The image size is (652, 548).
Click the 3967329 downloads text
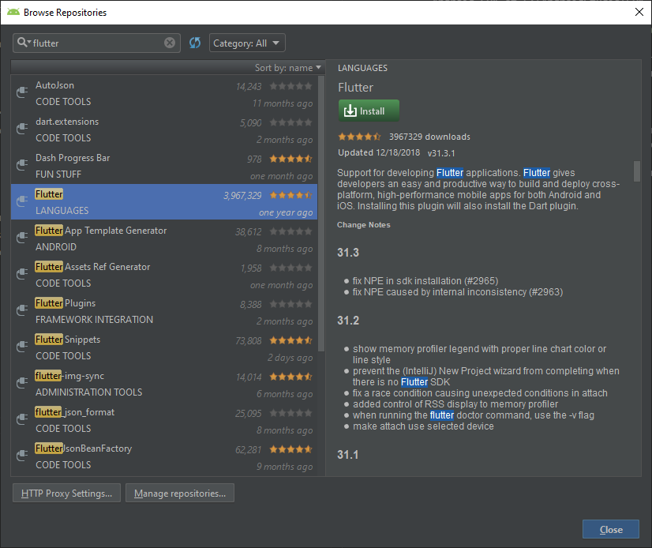[429, 137]
